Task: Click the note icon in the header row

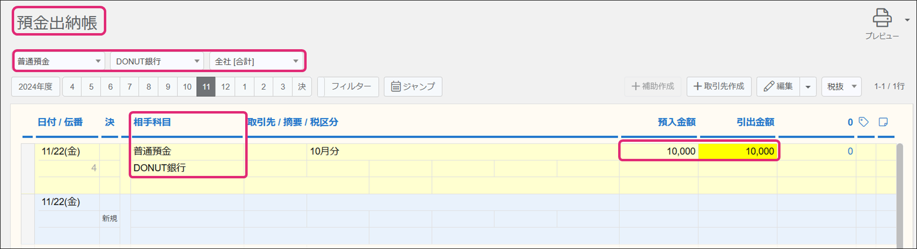Action: [883, 122]
